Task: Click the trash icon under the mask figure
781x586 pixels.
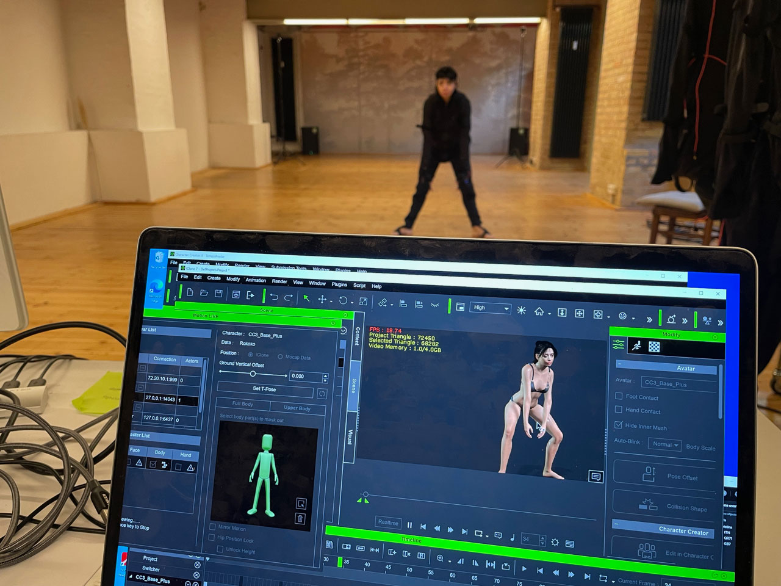Action: click(x=300, y=519)
